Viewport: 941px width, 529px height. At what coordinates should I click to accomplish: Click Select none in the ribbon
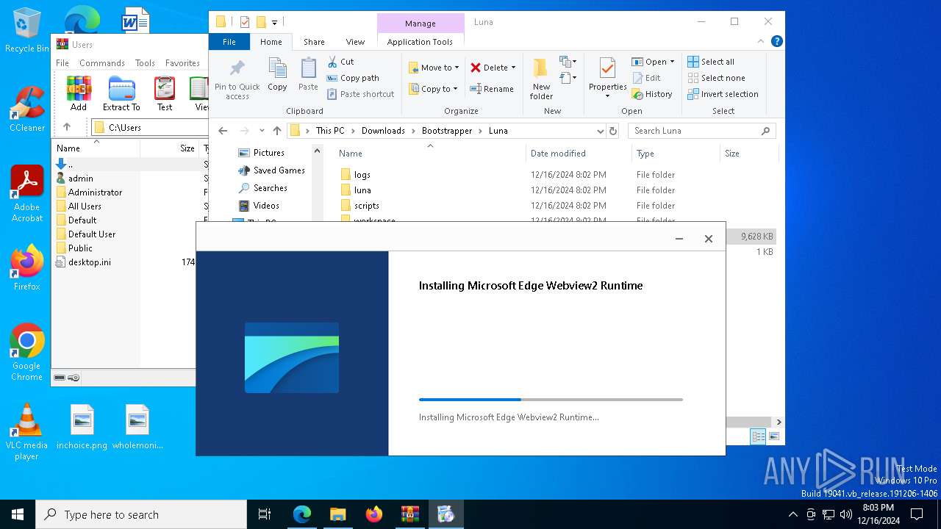(x=716, y=78)
